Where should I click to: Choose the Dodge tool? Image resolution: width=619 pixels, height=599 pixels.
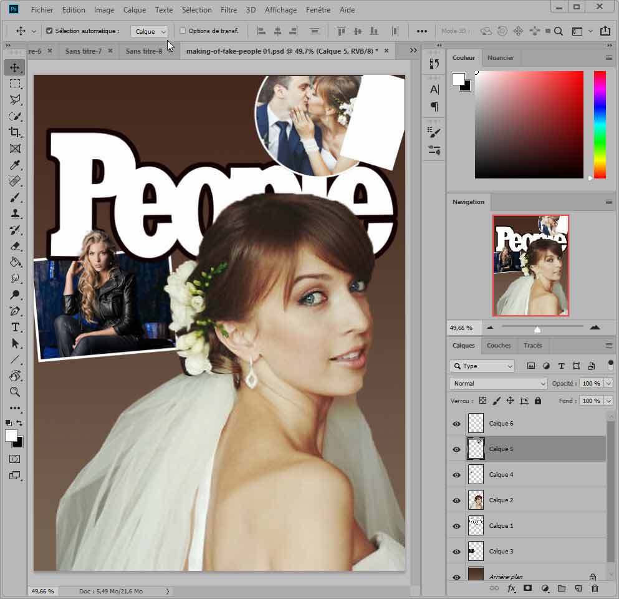(x=15, y=295)
